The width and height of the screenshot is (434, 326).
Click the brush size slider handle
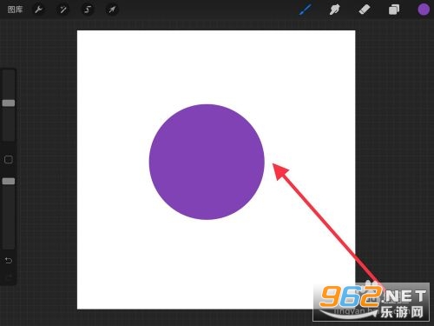(9, 103)
